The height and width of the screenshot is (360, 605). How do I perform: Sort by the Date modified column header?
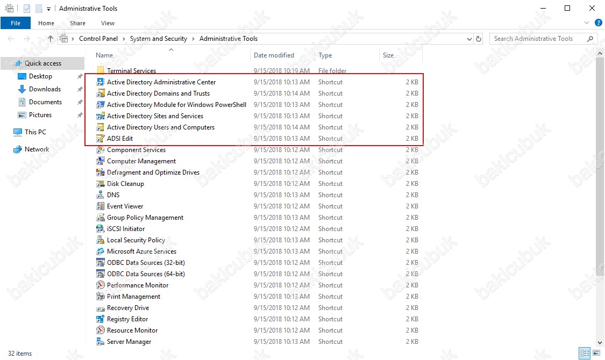click(x=274, y=55)
